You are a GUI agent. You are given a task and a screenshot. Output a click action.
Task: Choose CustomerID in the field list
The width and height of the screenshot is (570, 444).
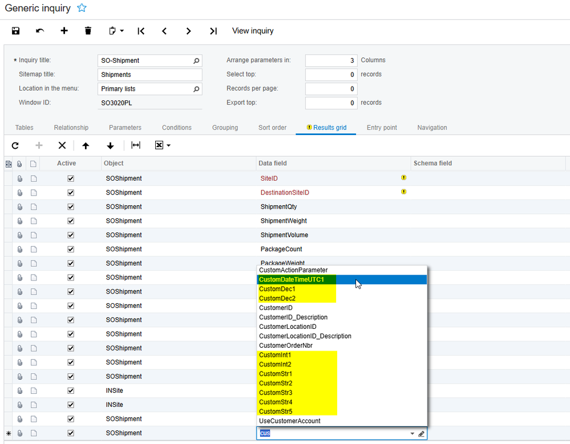(342, 308)
